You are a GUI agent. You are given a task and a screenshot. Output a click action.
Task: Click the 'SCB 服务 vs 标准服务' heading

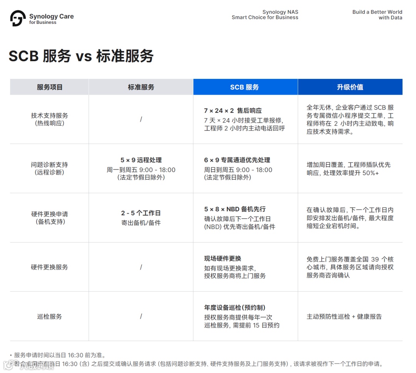(x=81, y=56)
